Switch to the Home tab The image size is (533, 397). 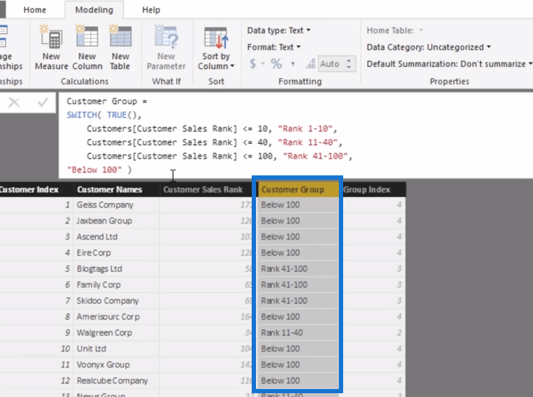pos(34,10)
